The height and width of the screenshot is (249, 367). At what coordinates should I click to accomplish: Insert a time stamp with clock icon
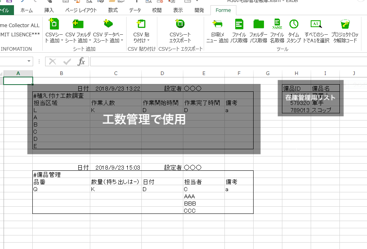(x=294, y=24)
